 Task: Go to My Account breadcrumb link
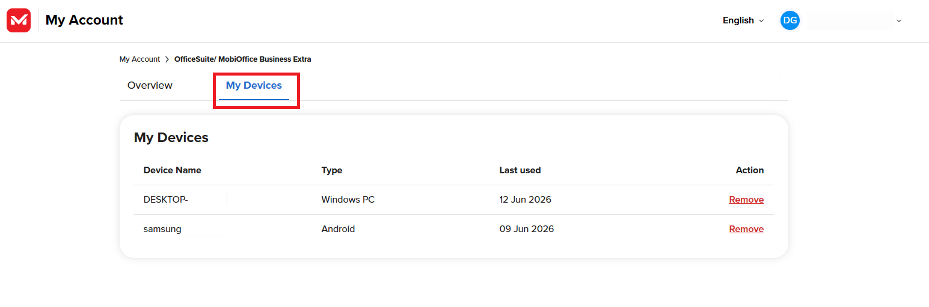pyautogui.click(x=140, y=59)
